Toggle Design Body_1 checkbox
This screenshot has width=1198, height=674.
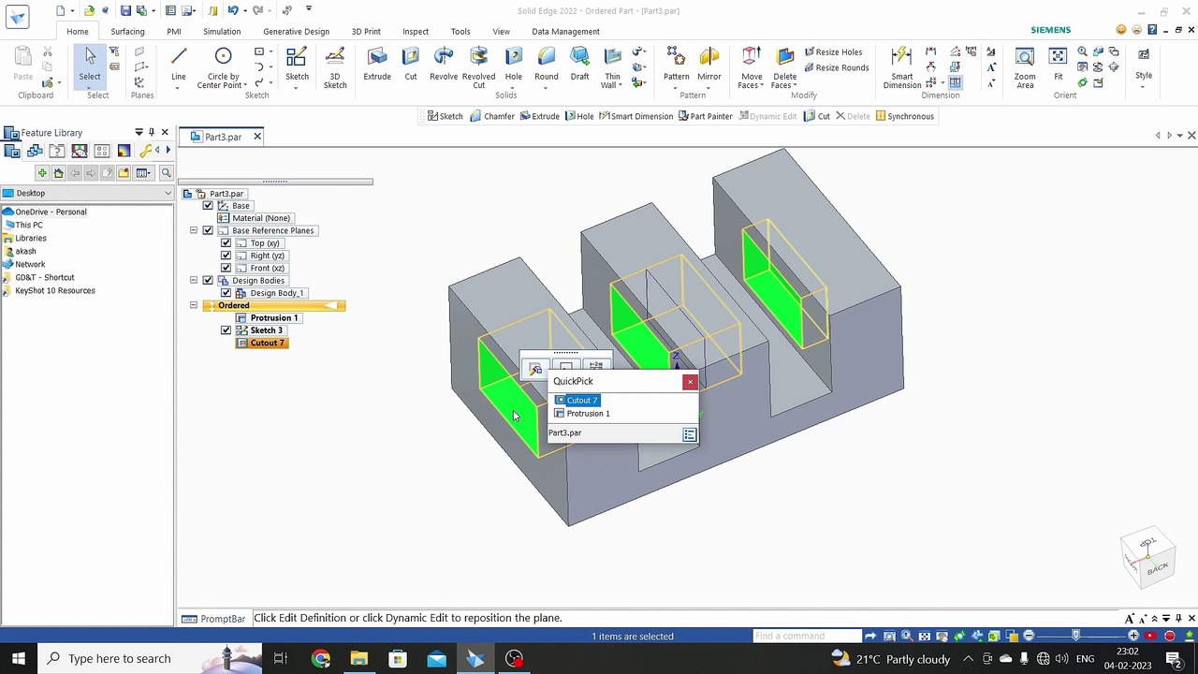click(x=226, y=293)
